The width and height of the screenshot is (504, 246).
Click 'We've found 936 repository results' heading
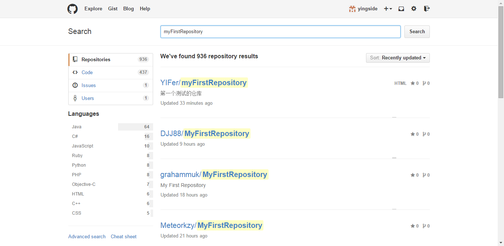209,56
